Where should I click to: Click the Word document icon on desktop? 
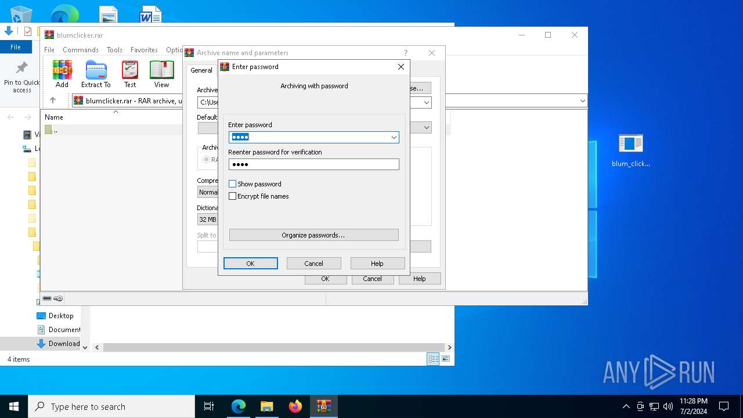pyautogui.click(x=150, y=15)
